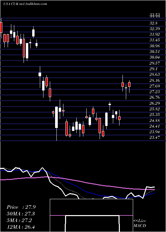Select the 23.47 price label

(155, 138)
